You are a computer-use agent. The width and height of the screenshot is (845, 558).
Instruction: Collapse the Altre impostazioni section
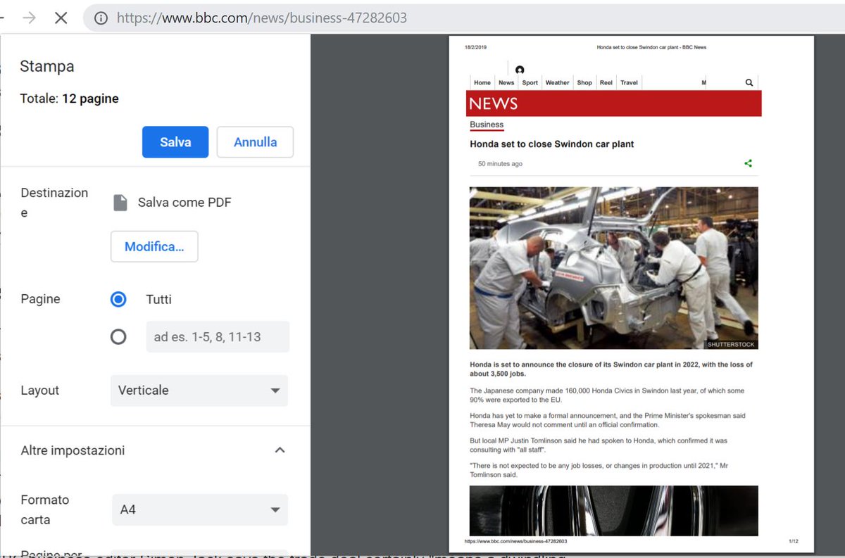(280, 450)
